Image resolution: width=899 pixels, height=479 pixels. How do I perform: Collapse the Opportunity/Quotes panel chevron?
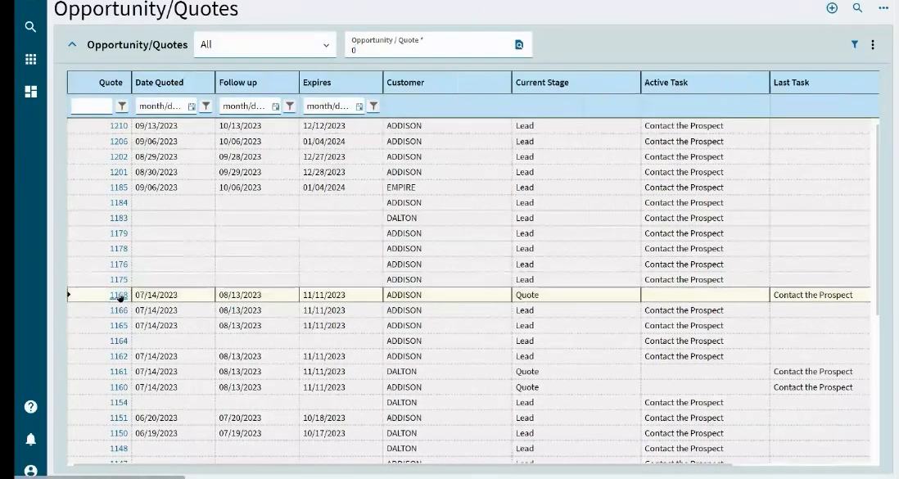(x=72, y=44)
